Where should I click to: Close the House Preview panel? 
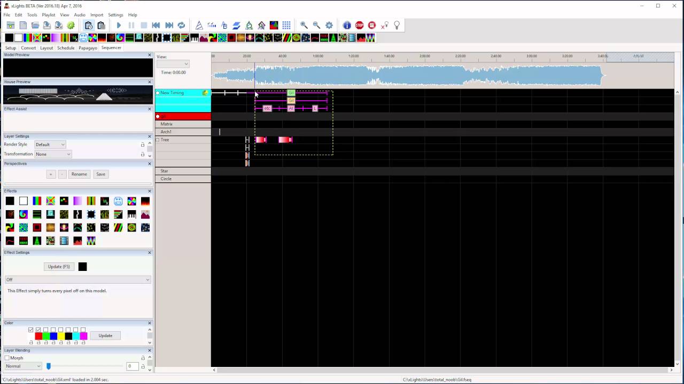[150, 82]
